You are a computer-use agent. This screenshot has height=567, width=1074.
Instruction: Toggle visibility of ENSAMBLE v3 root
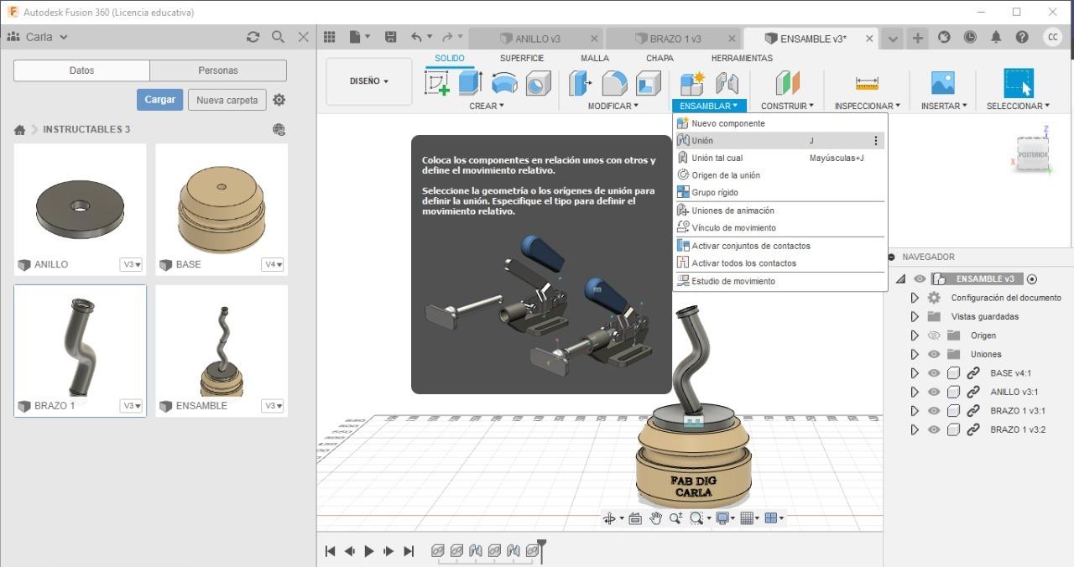[x=920, y=279]
